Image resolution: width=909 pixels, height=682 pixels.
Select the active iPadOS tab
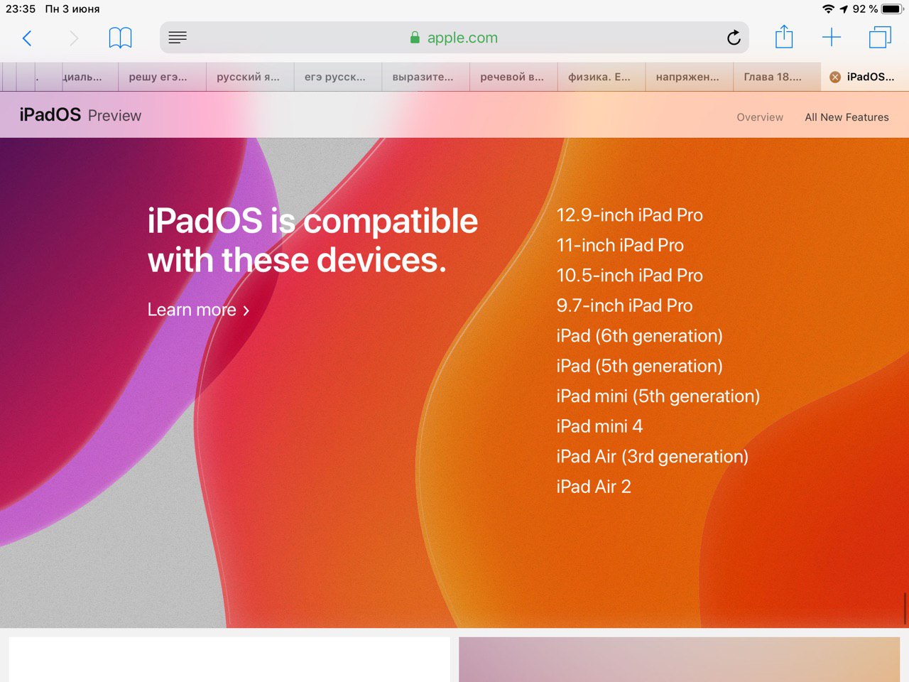865,77
